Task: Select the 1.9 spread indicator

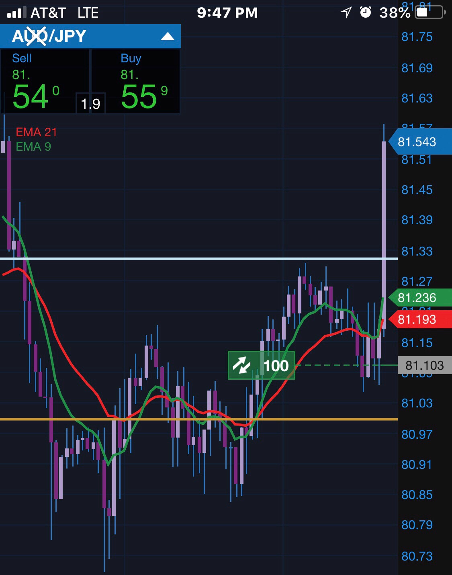Action: pos(90,104)
